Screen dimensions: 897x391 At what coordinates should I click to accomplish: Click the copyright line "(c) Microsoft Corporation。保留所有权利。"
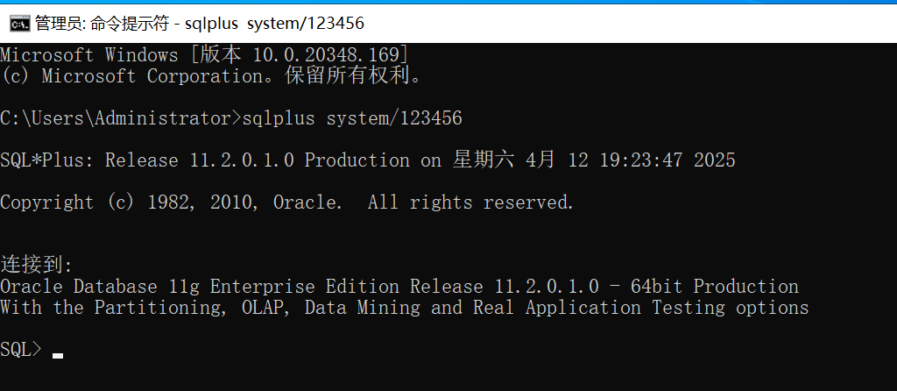pyautogui.click(x=210, y=75)
